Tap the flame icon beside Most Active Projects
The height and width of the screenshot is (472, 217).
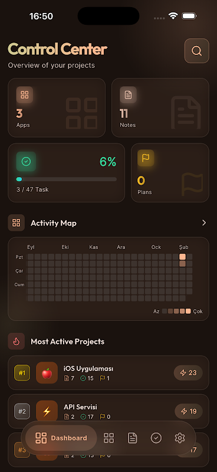(17, 342)
